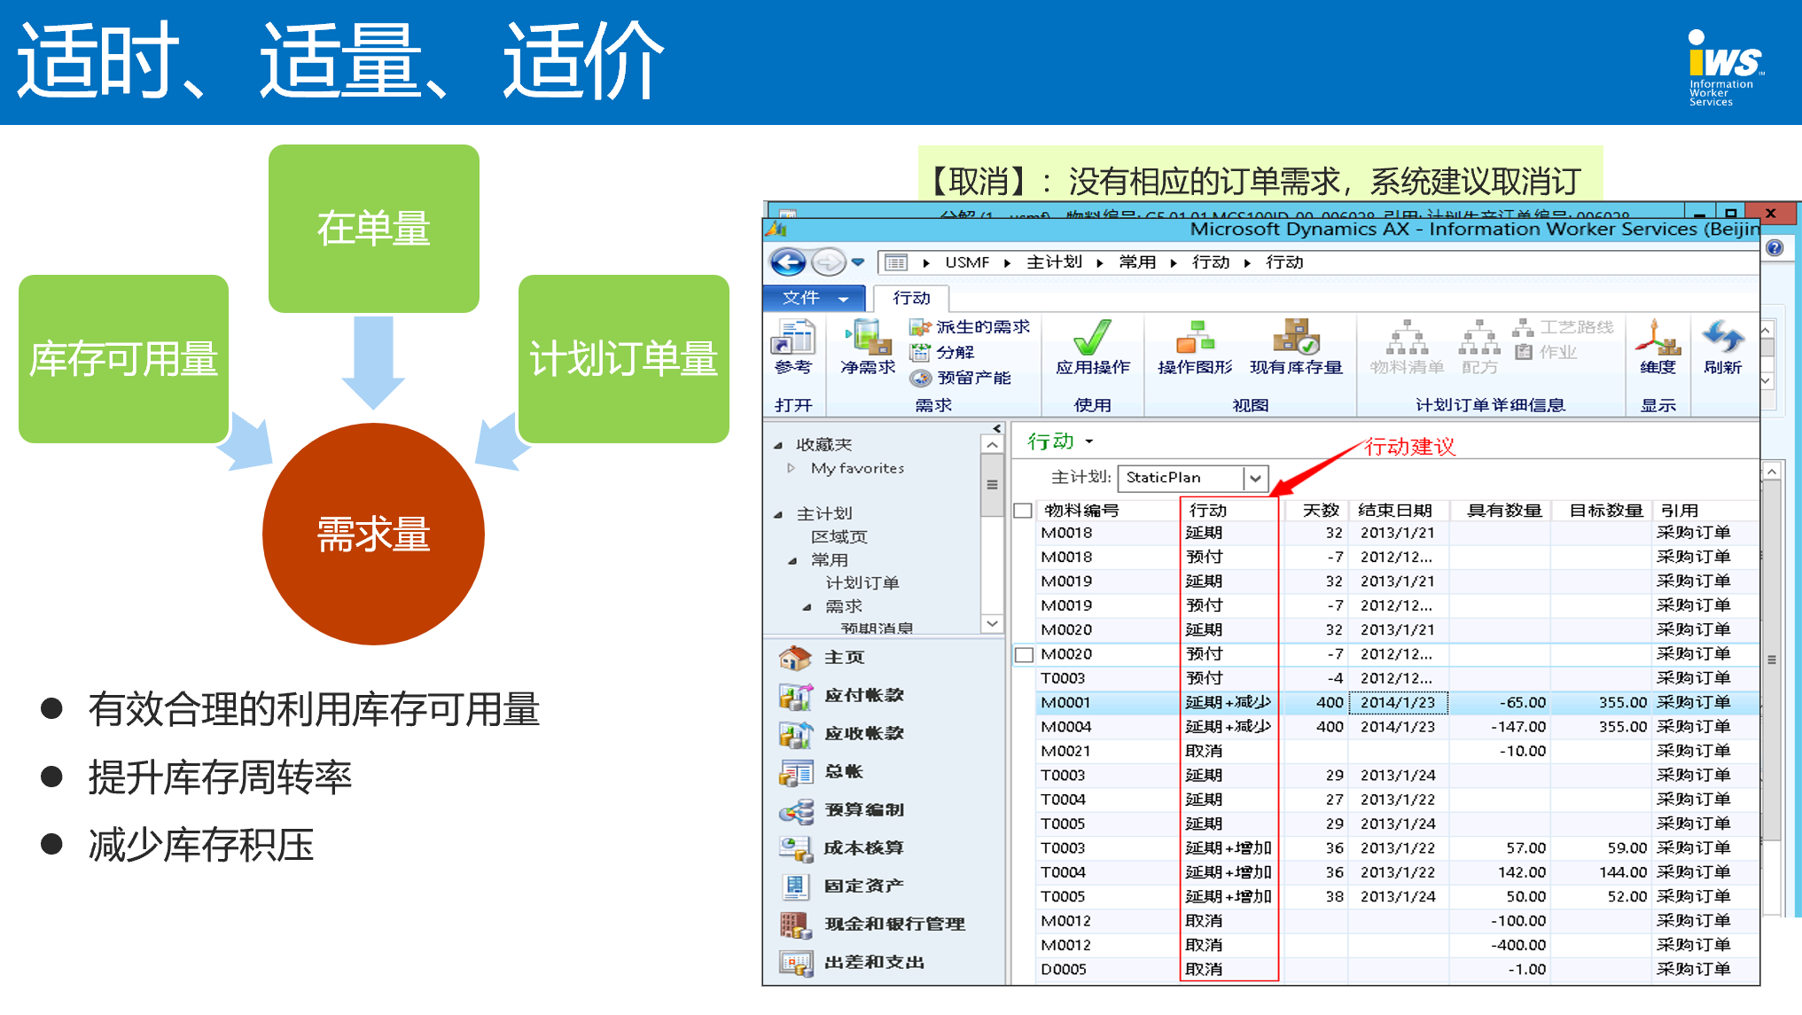The height and width of the screenshot is (1015, 1802).
Task: Open the 固定资产 fixed assets module
Action: pyautogui.click(x=841, y=886)
